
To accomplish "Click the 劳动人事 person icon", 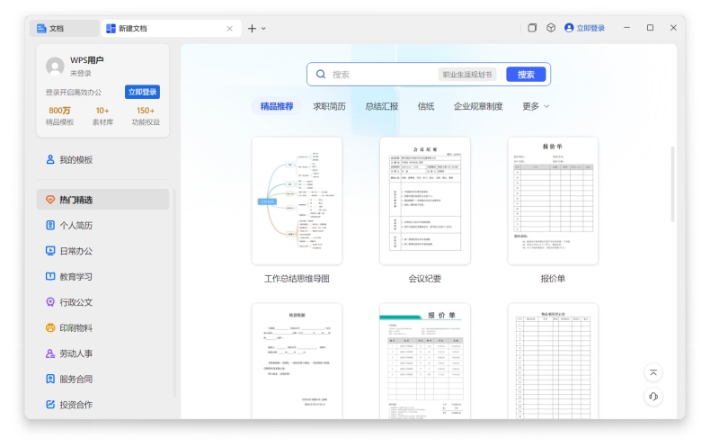I will tap(50, 353).
